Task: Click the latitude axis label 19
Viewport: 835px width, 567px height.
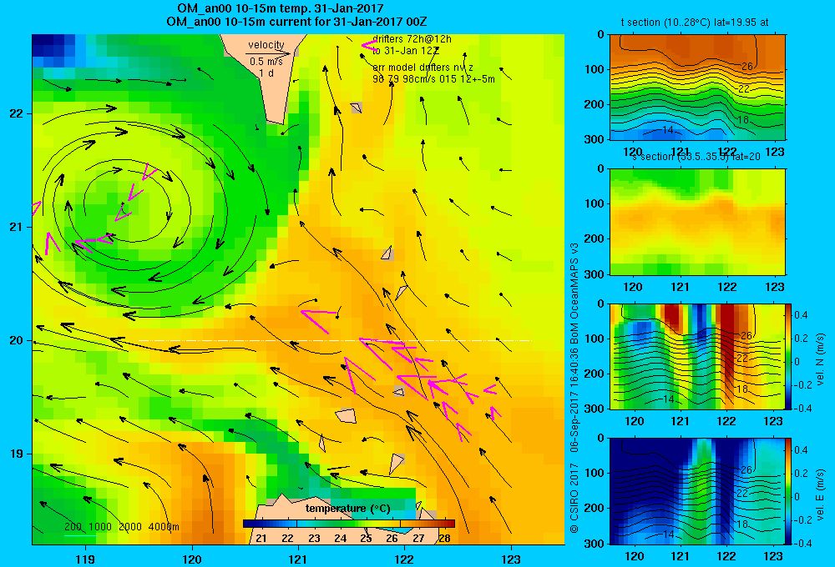Action: (16, 454)
